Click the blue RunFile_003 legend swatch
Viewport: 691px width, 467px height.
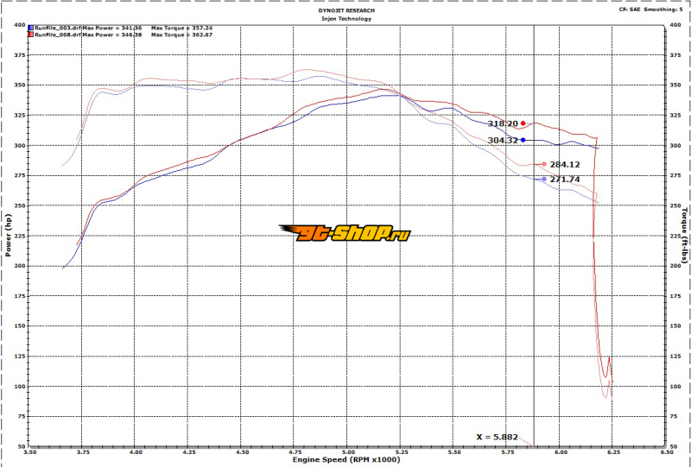[31, 28]
